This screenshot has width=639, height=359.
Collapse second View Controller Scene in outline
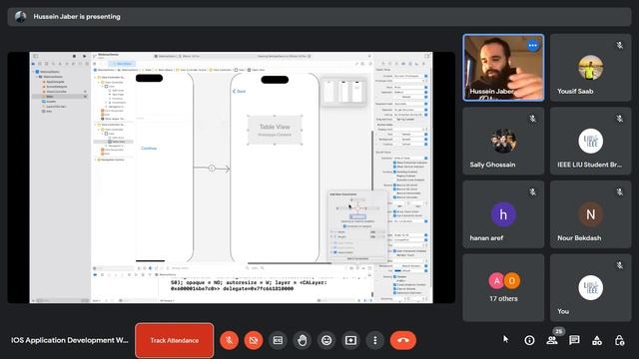point(96,125)
